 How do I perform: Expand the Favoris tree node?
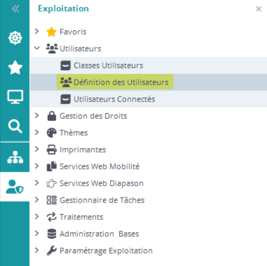pyautogui.click(x=37, y=31)
